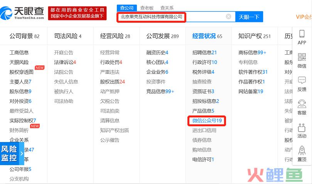Open 公司年报5 link
This screenshot has width=312, height=184.
click(x=20, y=169)
